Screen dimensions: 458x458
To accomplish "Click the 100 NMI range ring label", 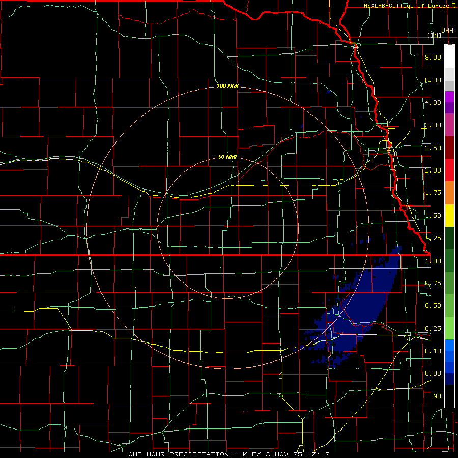I will [227, 86].
